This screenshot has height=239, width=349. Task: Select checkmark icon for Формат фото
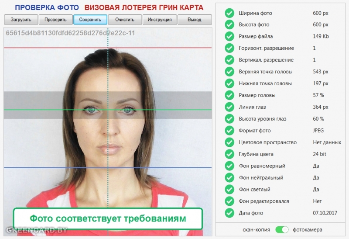[x=229, y=131]
